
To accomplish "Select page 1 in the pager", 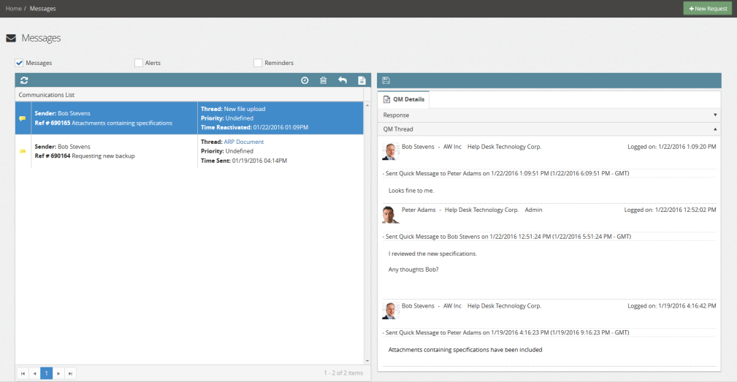I will point(46,373).
